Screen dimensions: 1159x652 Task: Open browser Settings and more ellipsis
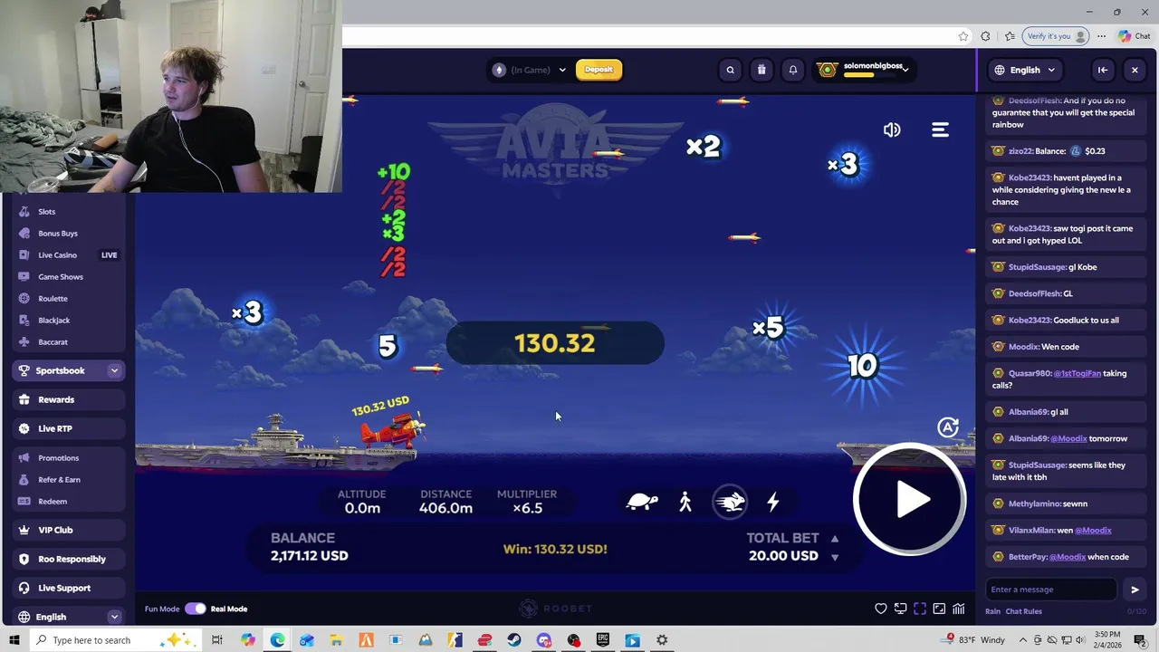point(1101,36)
